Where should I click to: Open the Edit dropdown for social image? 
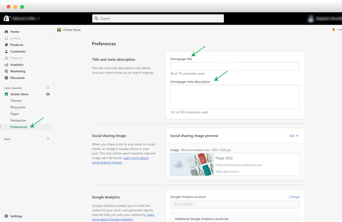click(x=294, y=136)
